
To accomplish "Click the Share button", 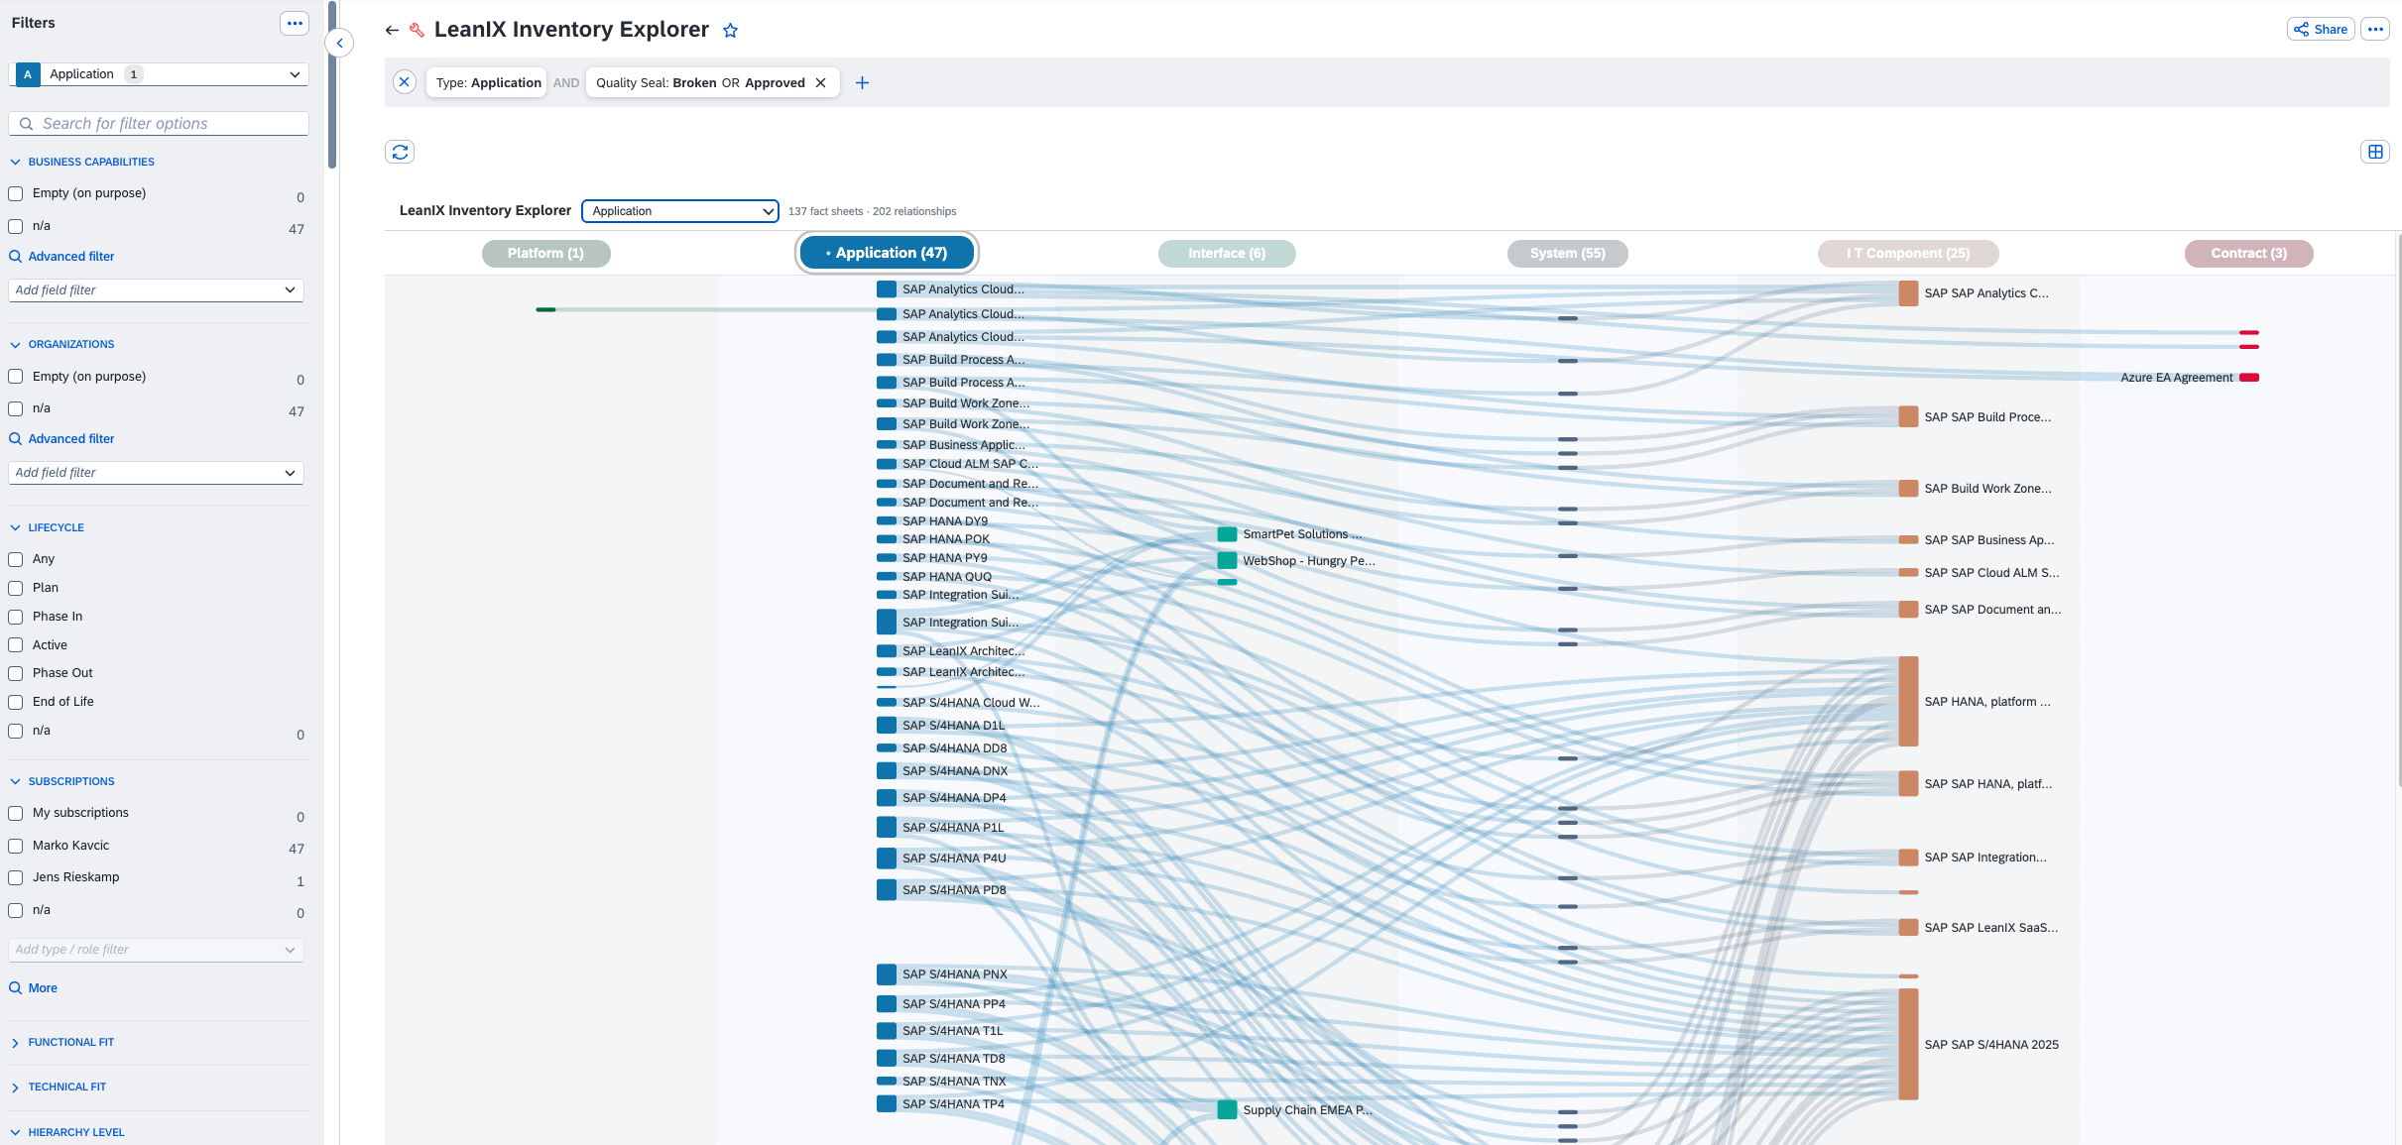I will [2321, 29].
